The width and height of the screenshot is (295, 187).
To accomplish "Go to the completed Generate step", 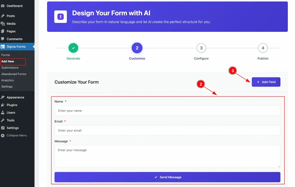I will tap(73, 48).
